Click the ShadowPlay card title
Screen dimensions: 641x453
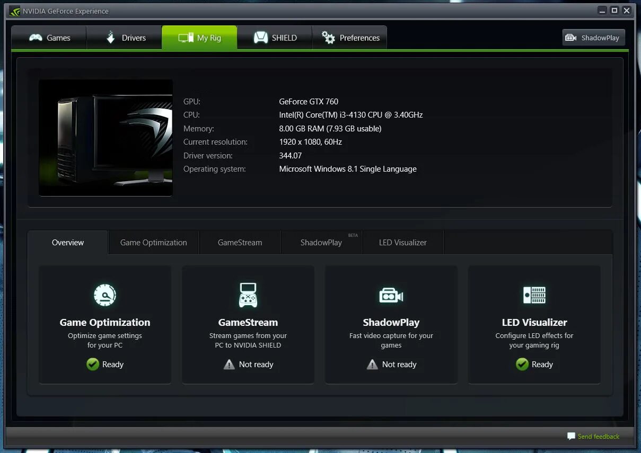pyautogui.click(x=391, y=322)
